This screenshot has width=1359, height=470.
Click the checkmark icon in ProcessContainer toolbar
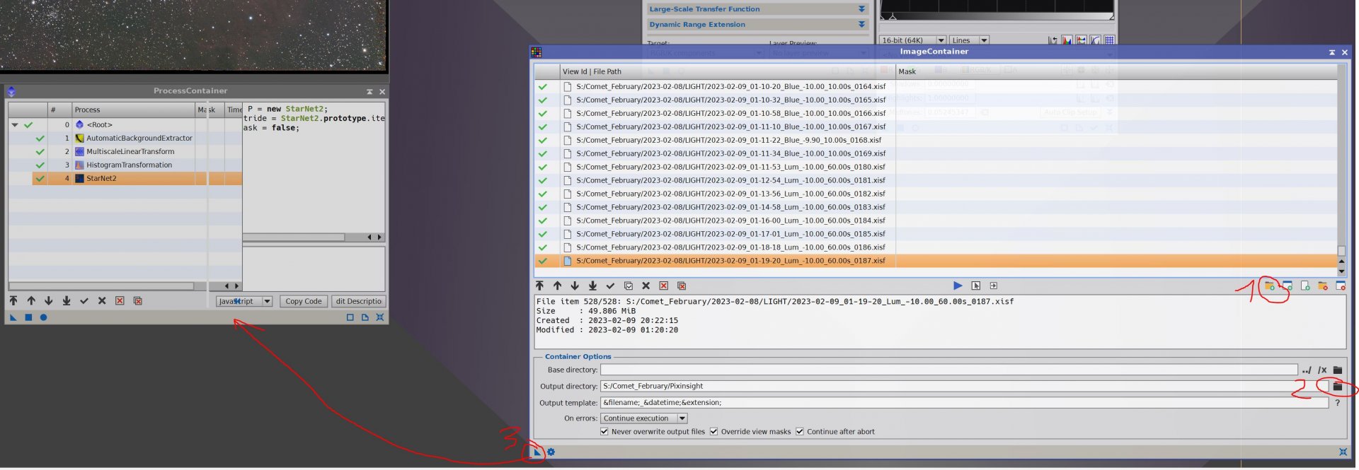84,300
